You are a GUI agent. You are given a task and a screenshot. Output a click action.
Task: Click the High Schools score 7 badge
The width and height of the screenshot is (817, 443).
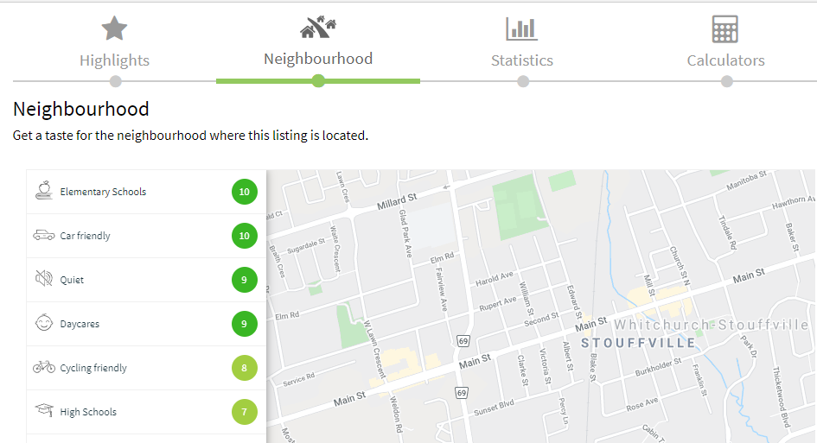[245, 412]
